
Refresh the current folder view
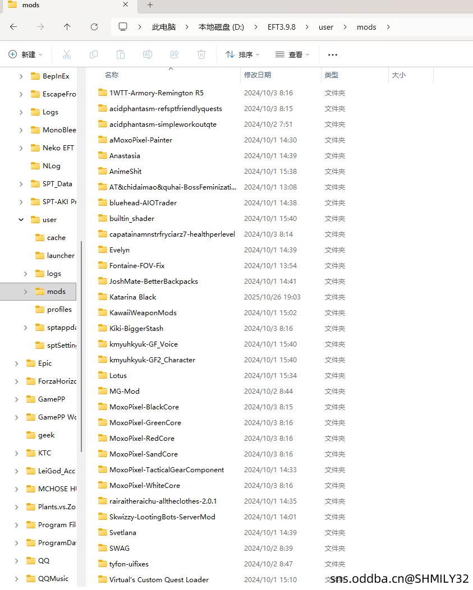tap(94, 27)
